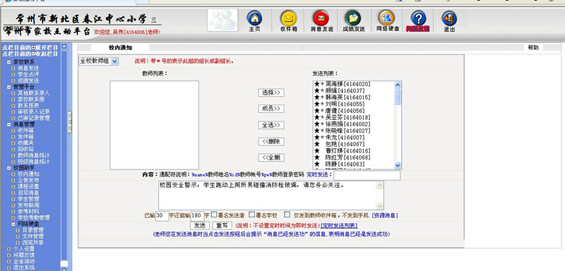565x271 pixels.
Task: Collapse the 家校联系 tree section
Action: (9, 62)
